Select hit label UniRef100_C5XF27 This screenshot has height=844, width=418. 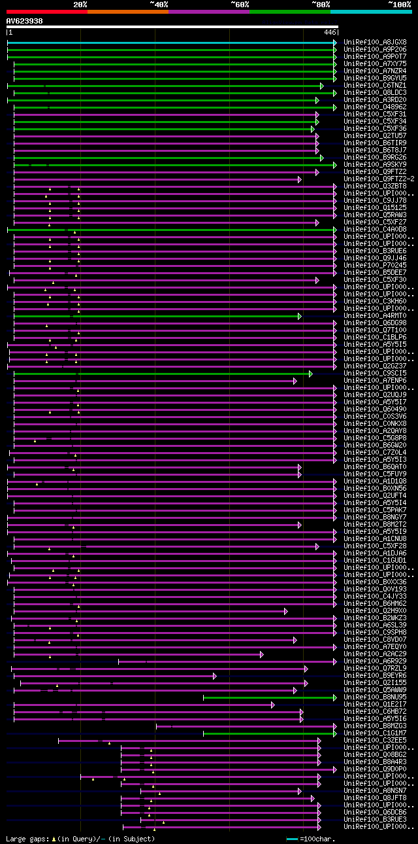click(x=375, y=222)
